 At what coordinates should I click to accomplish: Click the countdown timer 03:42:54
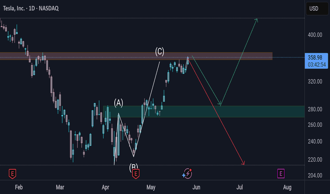pyautogui.click(x=317, y=65)
